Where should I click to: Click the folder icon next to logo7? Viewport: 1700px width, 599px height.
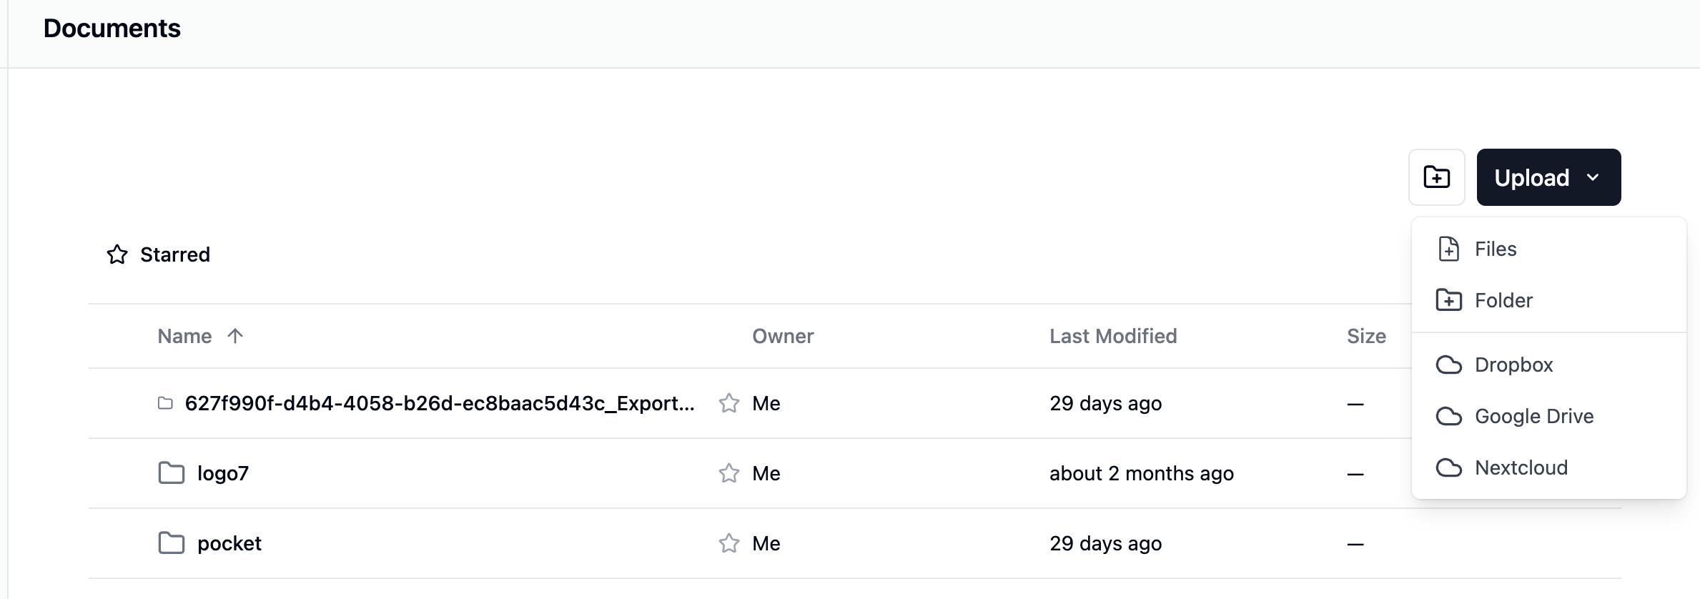tap(170, 472)
